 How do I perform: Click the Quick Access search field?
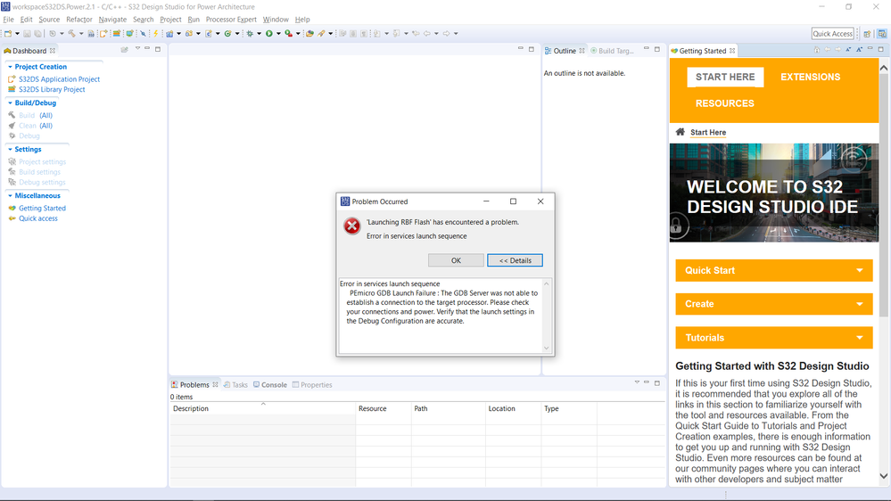[x=832, y=34]
